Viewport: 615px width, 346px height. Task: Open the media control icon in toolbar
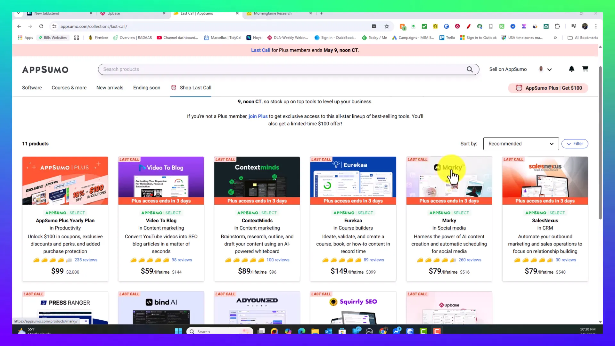[574, 26]
